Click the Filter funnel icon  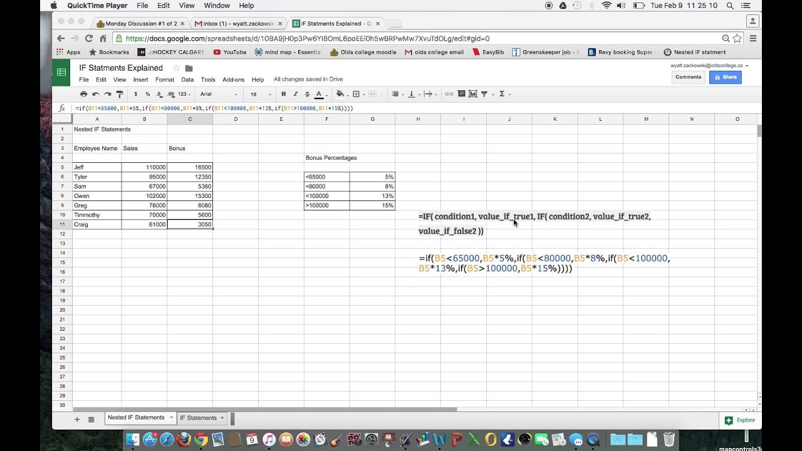pyautogui.click(x=484, y=94)
